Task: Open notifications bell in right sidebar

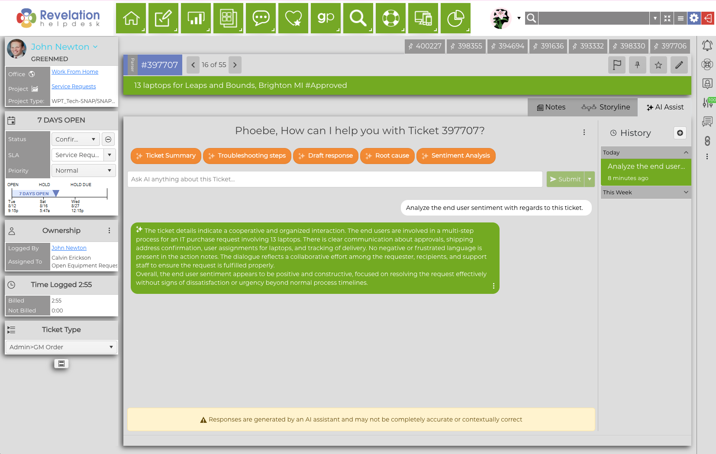Action: [707, 45]
